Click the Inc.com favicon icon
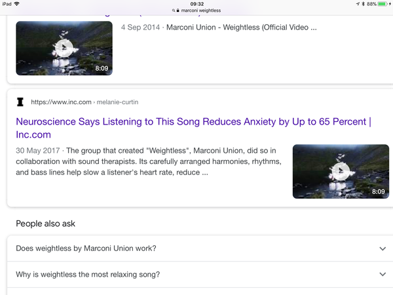 pyautogui.click(x=20, y=102)
